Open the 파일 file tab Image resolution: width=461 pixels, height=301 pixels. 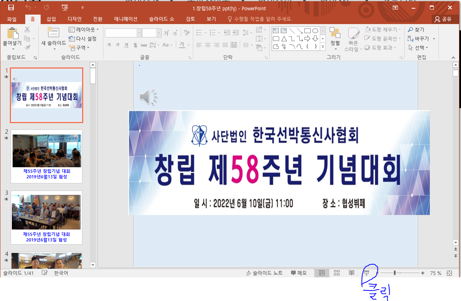pos(12,19)
